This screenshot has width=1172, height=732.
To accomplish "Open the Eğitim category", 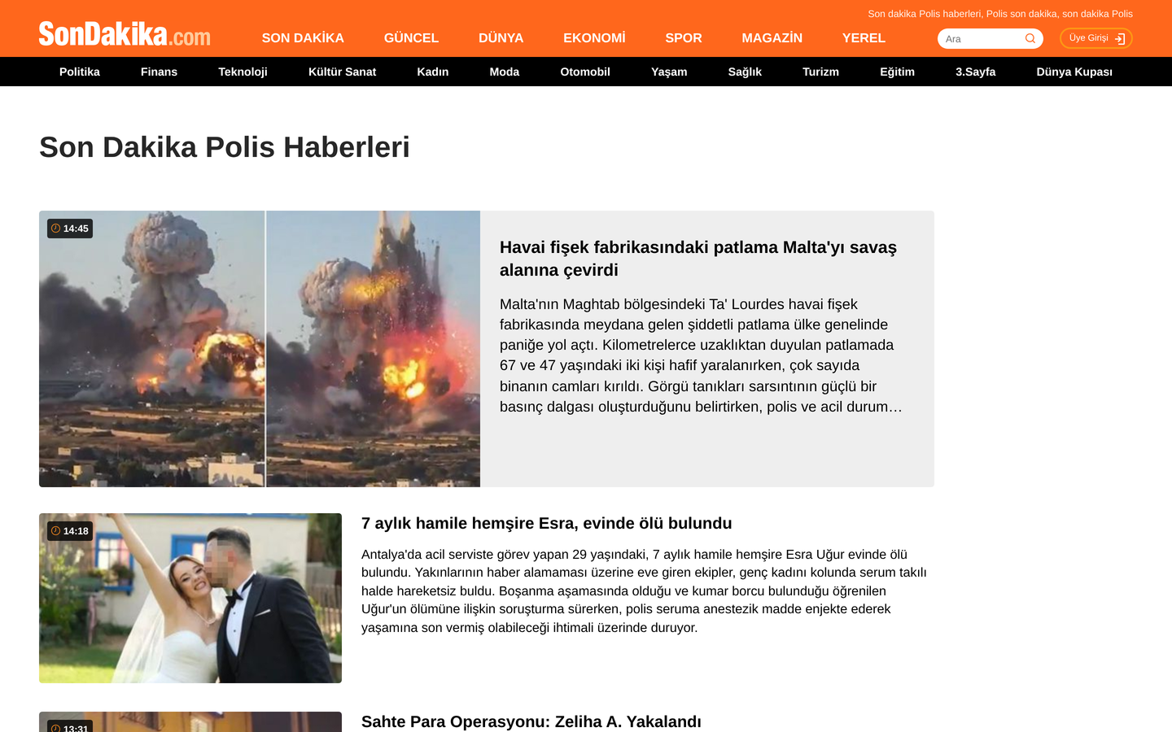I will coord(897,72).
